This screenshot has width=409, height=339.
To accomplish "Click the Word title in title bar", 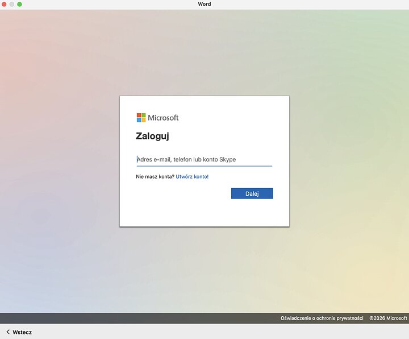I will (x=204, y=4).
